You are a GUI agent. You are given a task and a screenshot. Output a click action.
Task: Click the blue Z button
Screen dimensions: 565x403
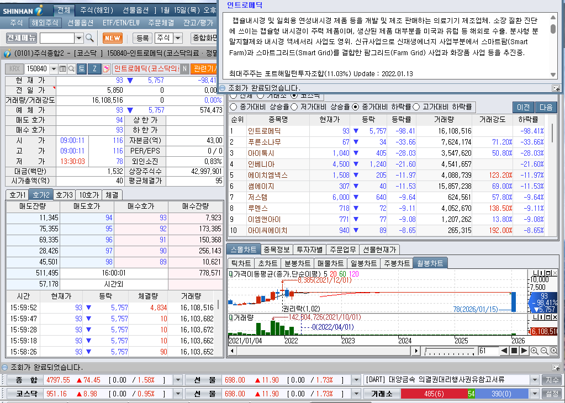tap(94, 68)
